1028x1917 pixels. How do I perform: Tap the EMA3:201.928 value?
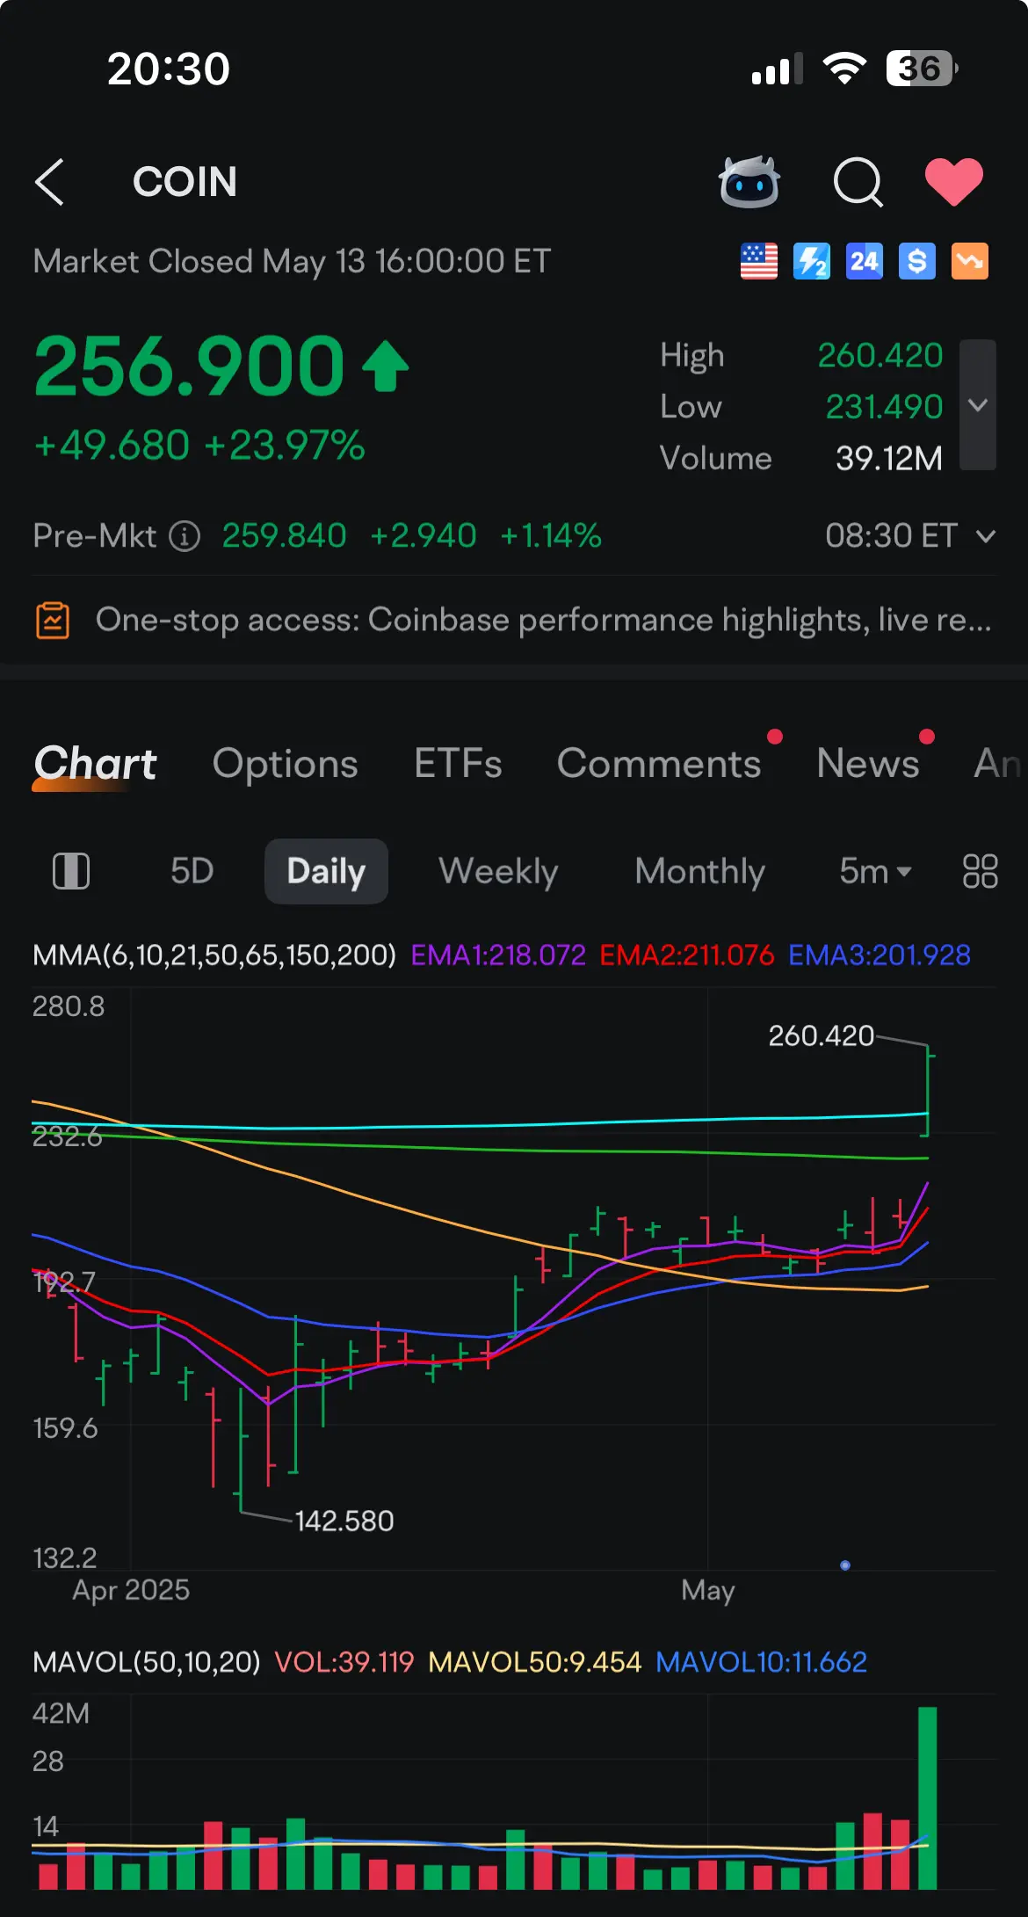tap(880, 955)
